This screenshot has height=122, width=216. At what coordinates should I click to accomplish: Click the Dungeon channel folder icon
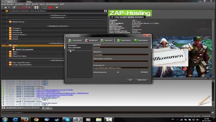click(10, 28)
